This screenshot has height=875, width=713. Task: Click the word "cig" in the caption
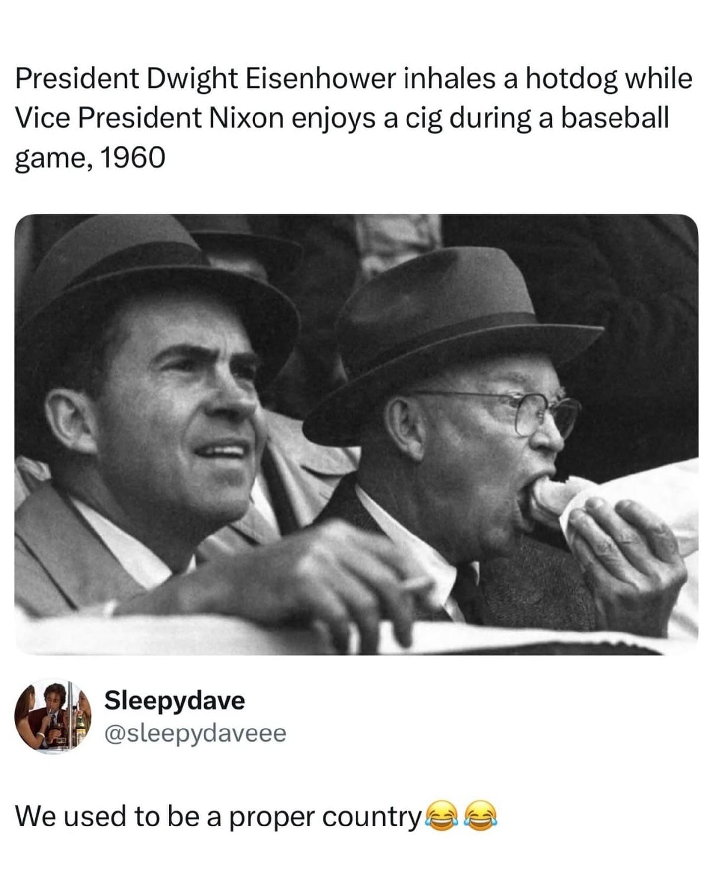coord(423,119)
